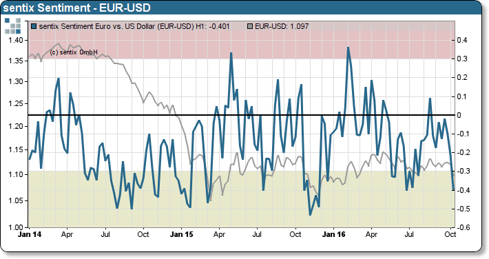The image size is (489, 259).
Task: Click left axis value '1.25'
Action: (x=16, y=103)
